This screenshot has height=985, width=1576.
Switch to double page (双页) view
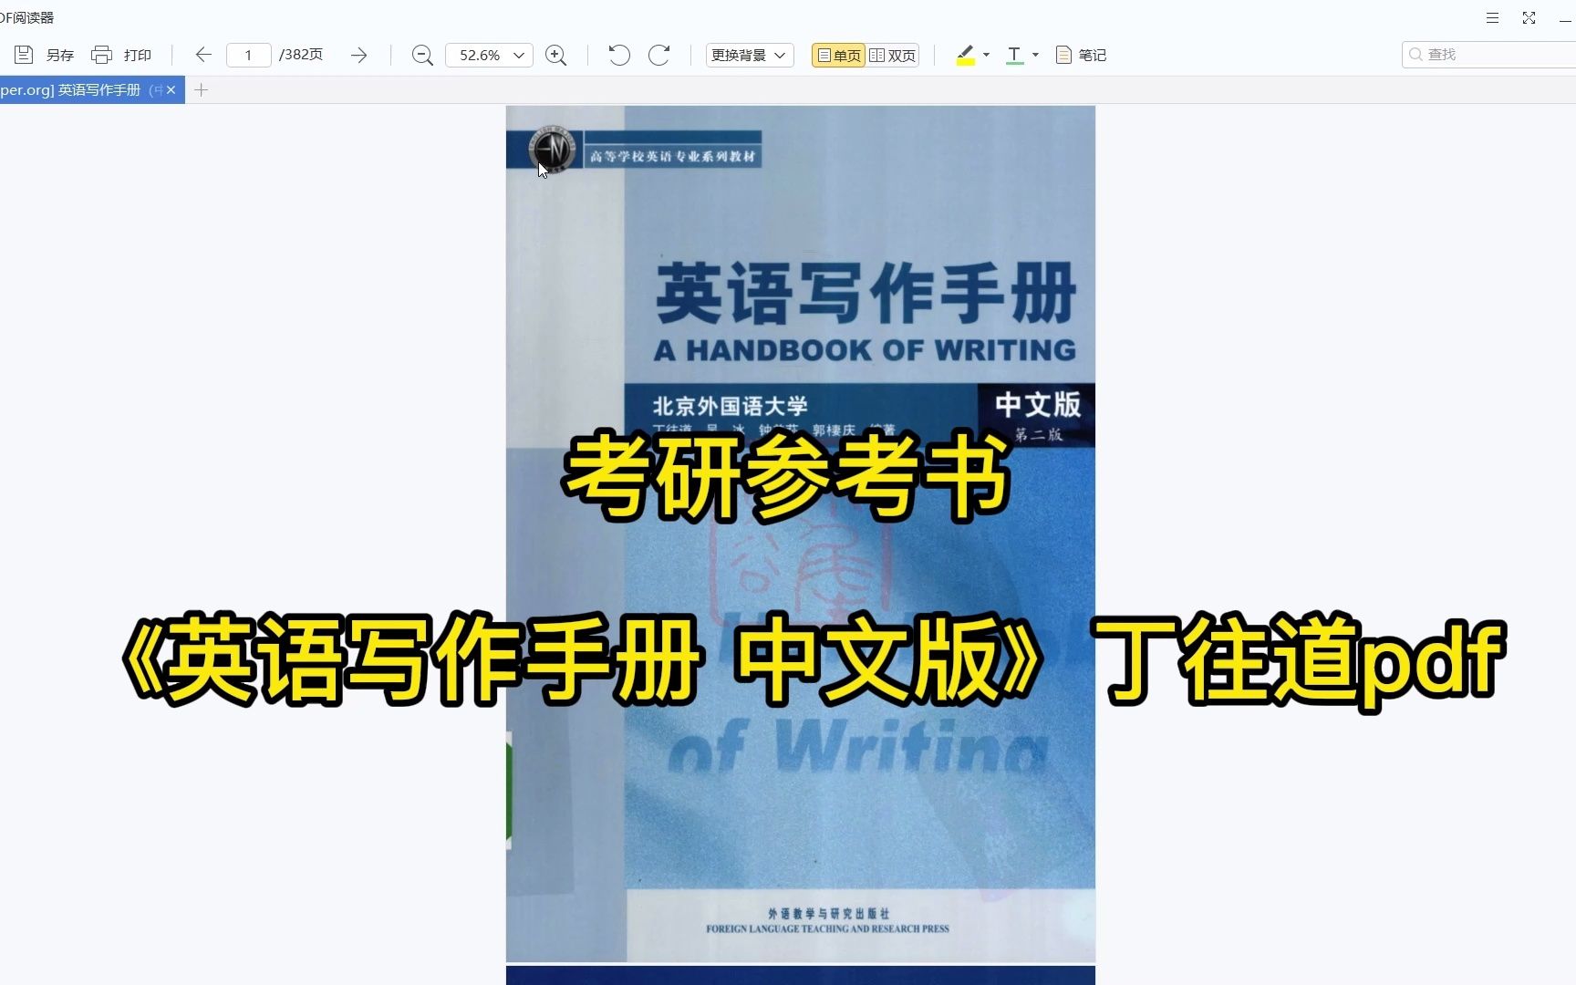pos(893,55)
